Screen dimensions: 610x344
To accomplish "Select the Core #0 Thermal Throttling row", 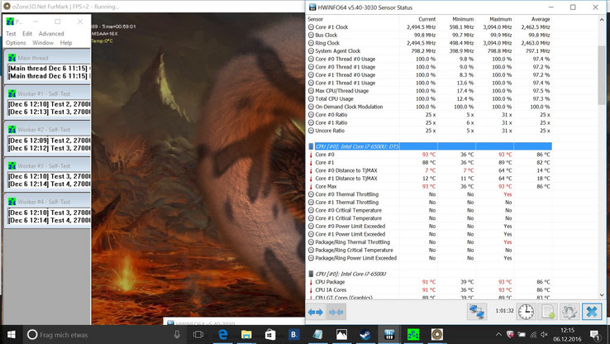I will pyautogui.click(x=430, y=194).
